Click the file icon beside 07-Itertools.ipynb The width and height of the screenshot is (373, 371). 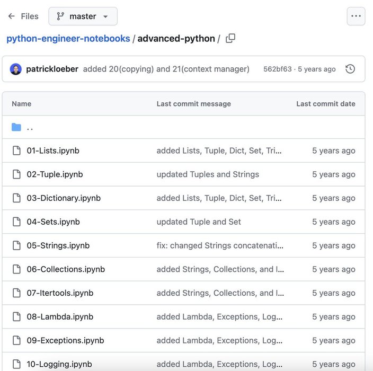[x=16, y=293]
